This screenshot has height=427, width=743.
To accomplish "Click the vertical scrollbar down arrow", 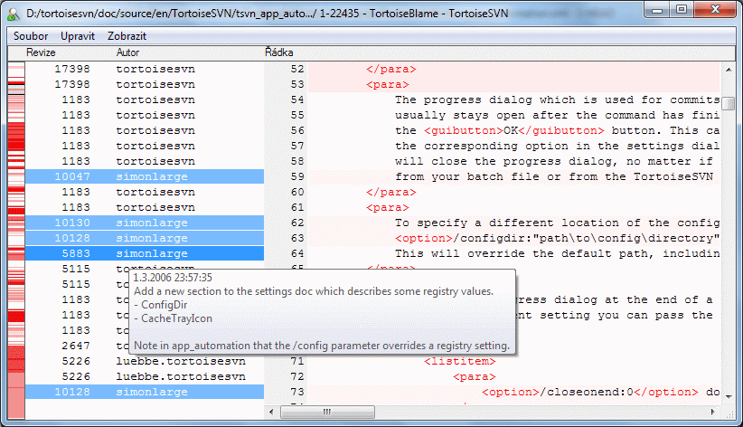I will 729,396.
